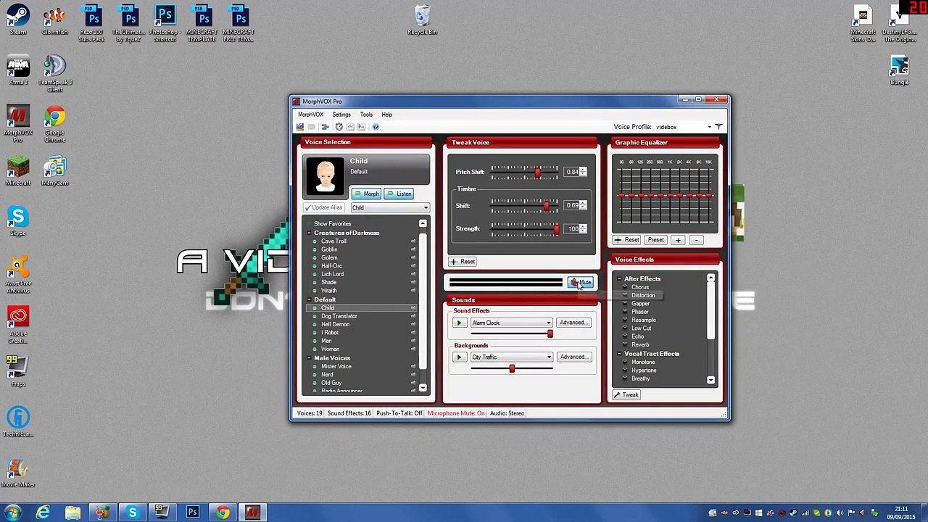The image size is (928, 522).
Task: Select the Google Chrome desktop icon
Action: pos(54,123)
